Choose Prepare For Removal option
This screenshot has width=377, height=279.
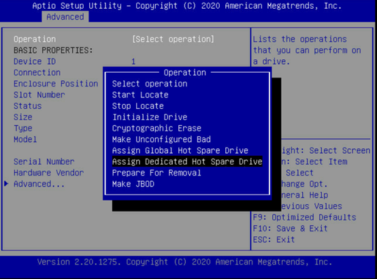point(157,173)
